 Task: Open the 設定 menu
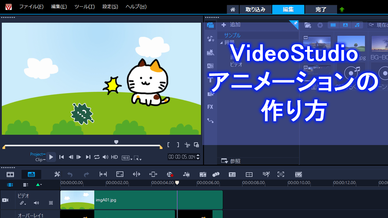pyautogui.click(x=110, y=6)
